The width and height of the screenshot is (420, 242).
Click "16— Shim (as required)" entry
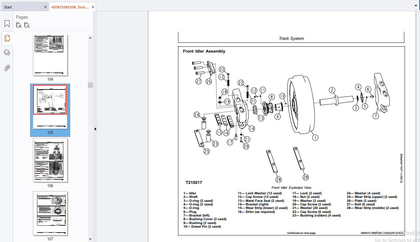pyautogui.click(x=256, y=212)
